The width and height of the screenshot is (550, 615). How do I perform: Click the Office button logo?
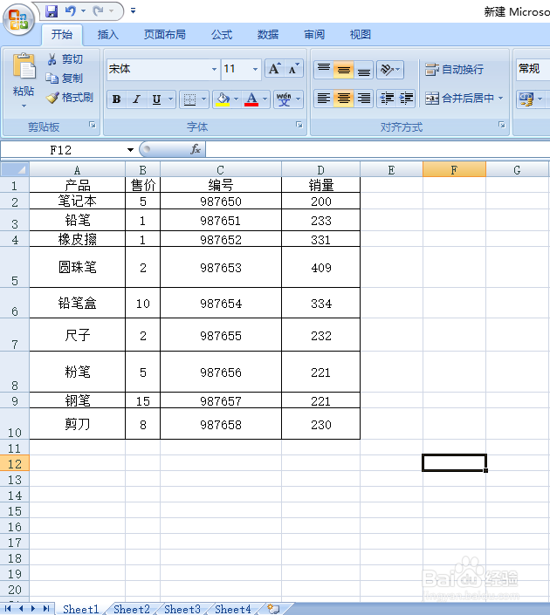[18, 19]
